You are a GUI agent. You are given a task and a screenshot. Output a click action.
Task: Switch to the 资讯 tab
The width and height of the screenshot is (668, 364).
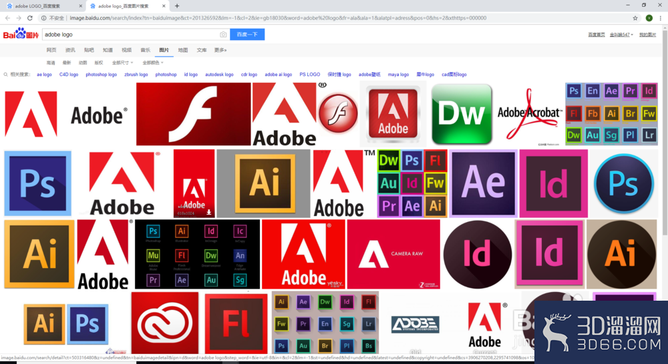[x=70, y=50]
